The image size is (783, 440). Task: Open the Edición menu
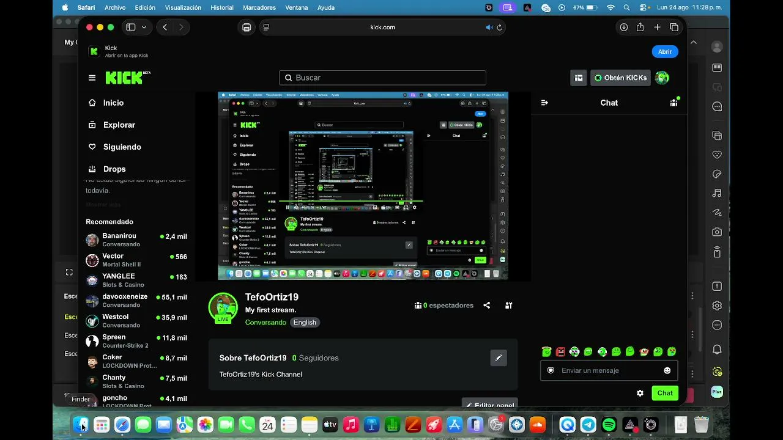[x=145, y=7]
